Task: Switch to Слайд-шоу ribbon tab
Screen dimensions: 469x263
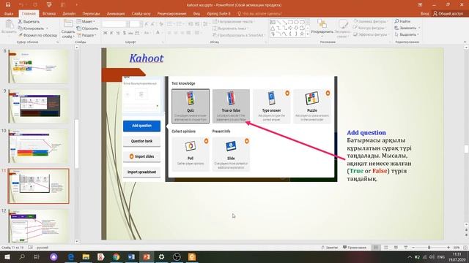Action: coord(141,13)
